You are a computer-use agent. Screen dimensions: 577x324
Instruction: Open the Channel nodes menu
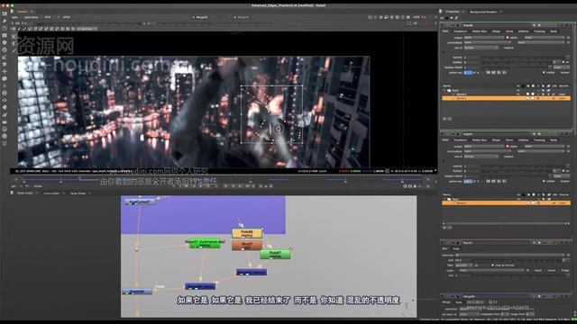(x=5, y=36)
